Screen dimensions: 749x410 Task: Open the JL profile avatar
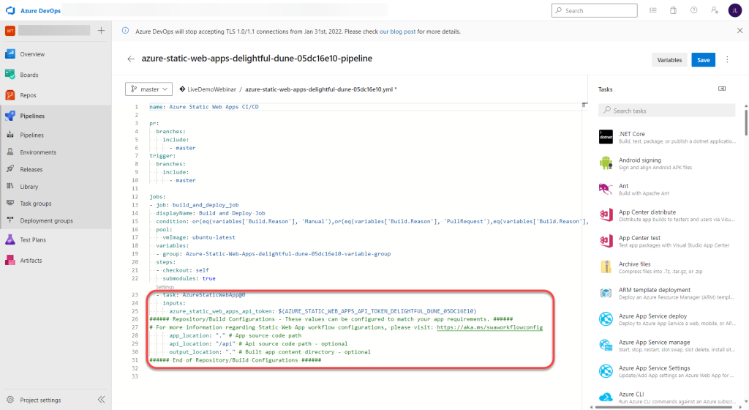coord(734,10)
